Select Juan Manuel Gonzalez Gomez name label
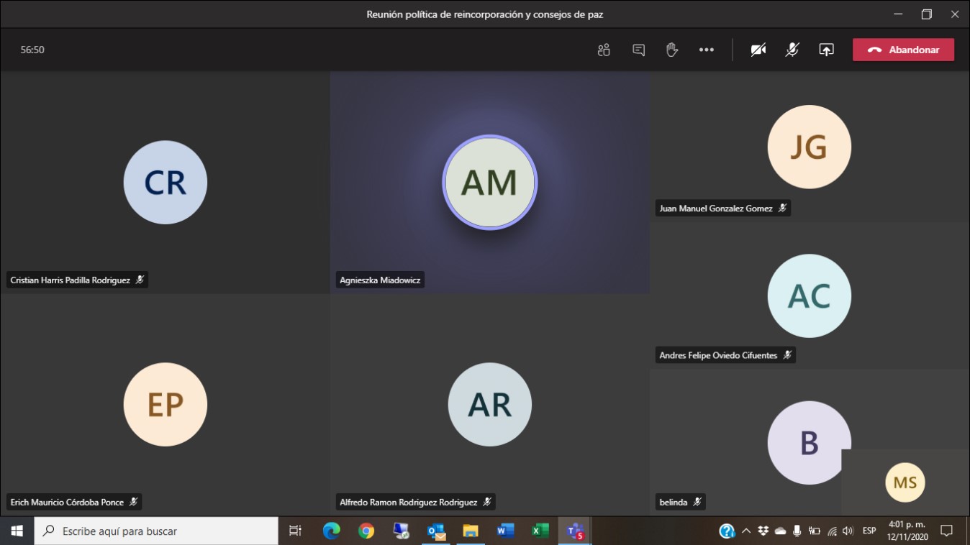This screenshot has width=970, height=545. (x=716, y=209)
